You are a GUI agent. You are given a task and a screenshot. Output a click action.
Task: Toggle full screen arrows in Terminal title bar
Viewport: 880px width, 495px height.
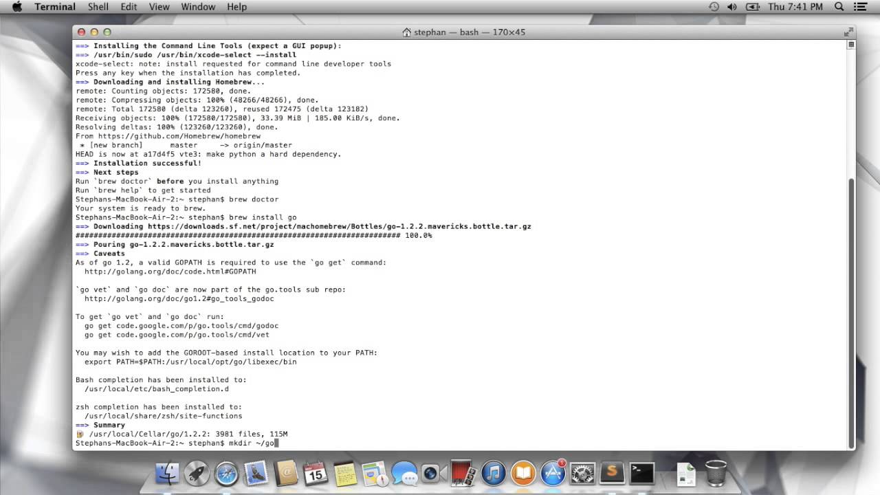(848, 32)
